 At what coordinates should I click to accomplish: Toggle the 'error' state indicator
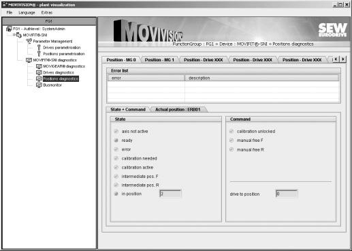[x=116, y=149]
